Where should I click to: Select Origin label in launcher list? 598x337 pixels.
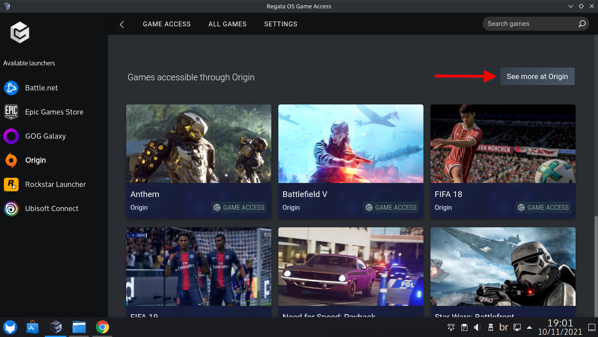[35, 160]
